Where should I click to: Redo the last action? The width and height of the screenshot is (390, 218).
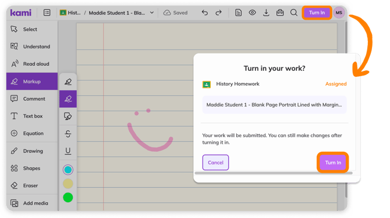(x=218, y=13)
